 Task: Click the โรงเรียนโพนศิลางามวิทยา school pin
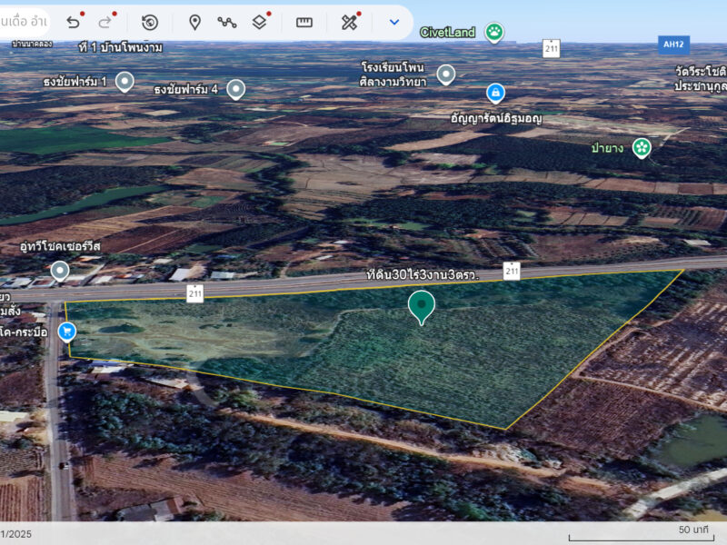click(x=445, y=74)
